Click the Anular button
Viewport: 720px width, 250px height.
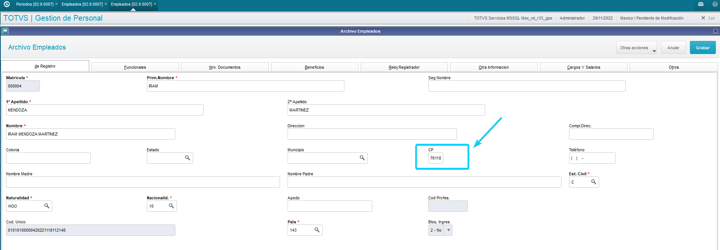(673, 48)
